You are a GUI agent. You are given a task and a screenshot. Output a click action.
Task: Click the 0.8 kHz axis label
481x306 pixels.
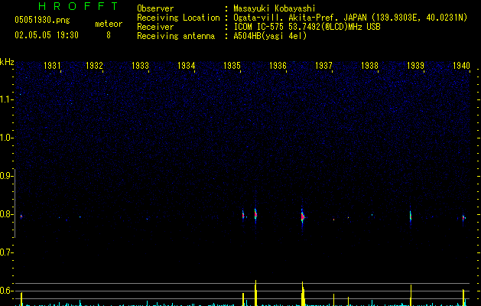(x=6, y=214)
